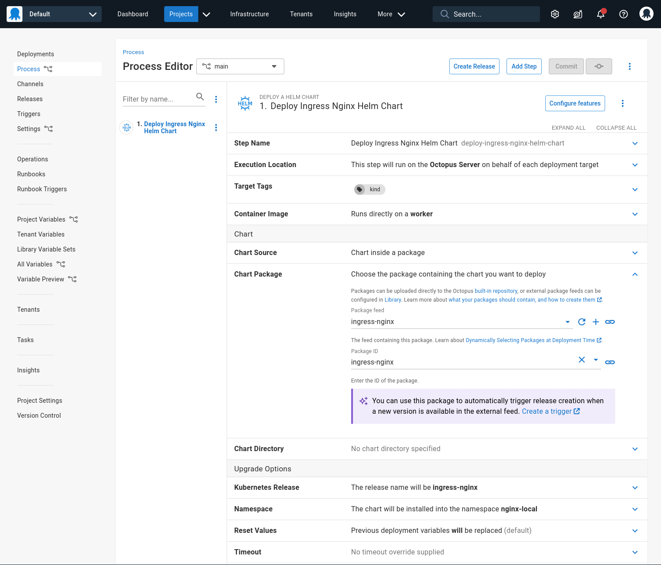Open the notifications bell icon
The image size is (661, 565).
(x=601, y=14)
